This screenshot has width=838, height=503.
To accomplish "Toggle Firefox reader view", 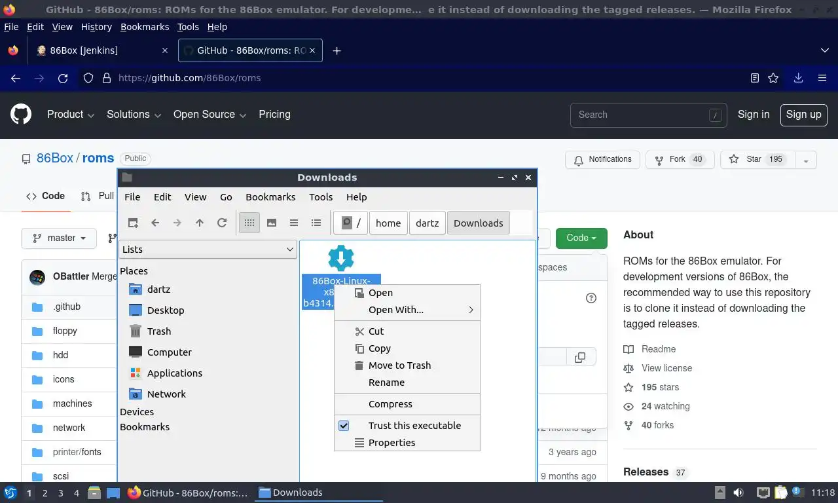I will point(755,78).
